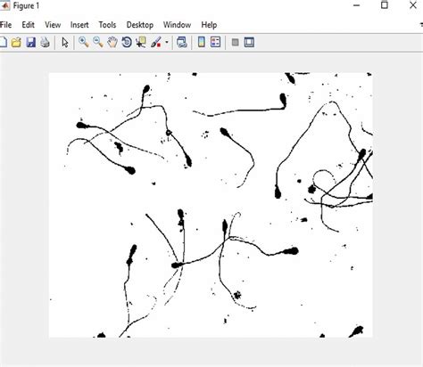Open the Insert menu
423x367 pixels.
(x=79, y=25)
